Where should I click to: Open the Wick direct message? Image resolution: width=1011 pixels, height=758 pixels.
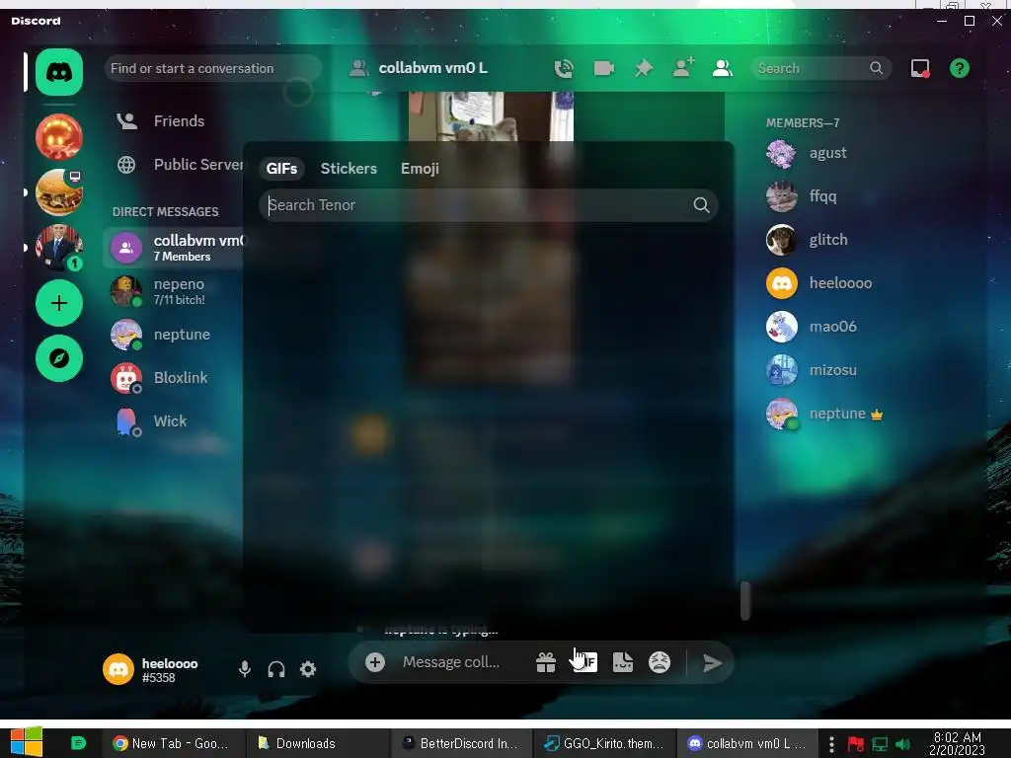click(174, 420)
